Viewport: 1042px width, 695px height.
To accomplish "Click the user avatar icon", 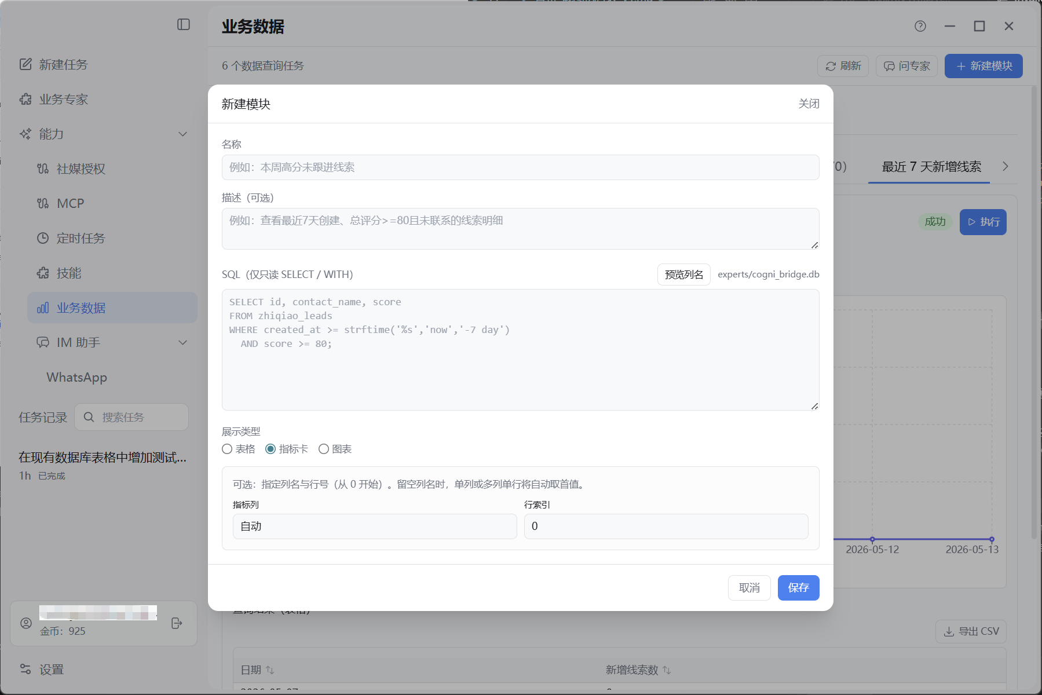I will click(x=26, y=623).
